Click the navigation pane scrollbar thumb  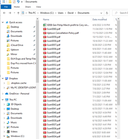coord(37,51)
